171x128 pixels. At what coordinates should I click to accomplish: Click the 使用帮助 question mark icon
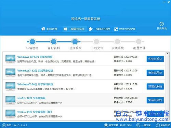click(x=162, y=24)
